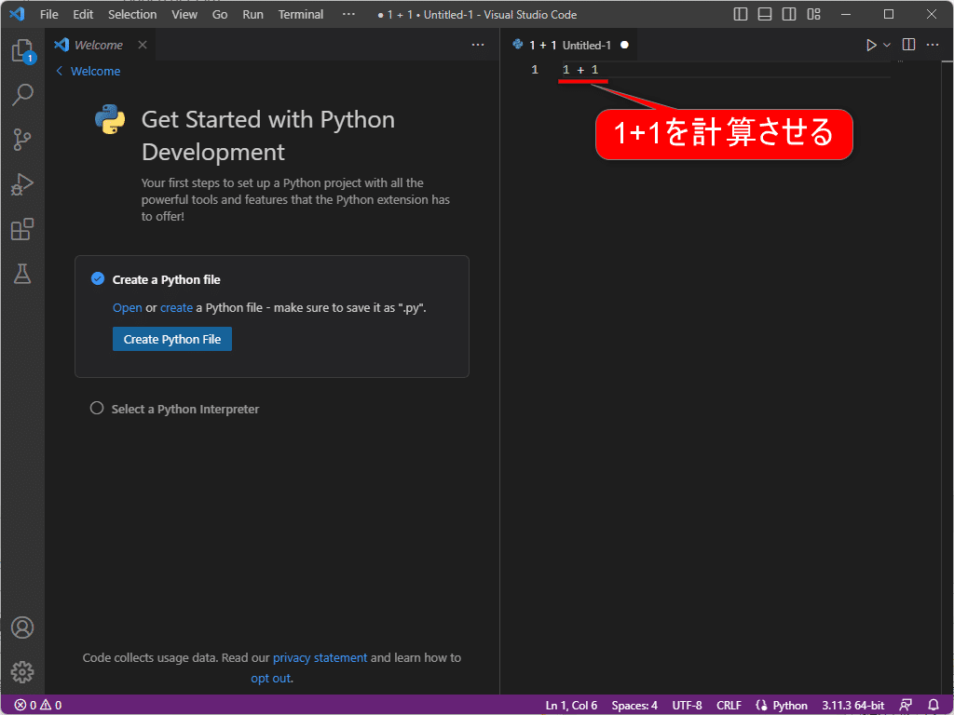The width and height of the screenshot is (954, 715).
Task: Click Ln 1, Col 6 in status bar
Action: click(571, 706)
